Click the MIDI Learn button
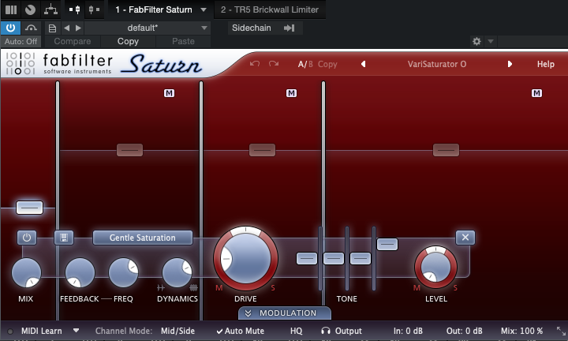The width and height of the screenshot is (568, 341). click(x=41, y=331)
